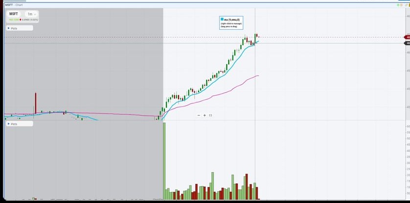410x203 pixels.
Task: Click the tall opening green volume bar
Action: (164, 161)
